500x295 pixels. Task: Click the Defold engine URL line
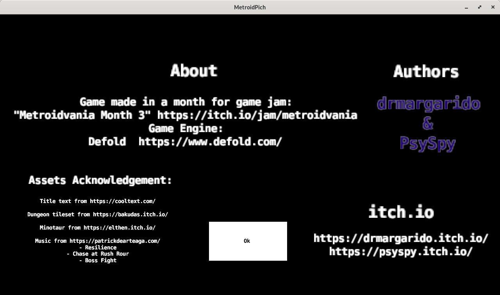[x=185, y=142]
